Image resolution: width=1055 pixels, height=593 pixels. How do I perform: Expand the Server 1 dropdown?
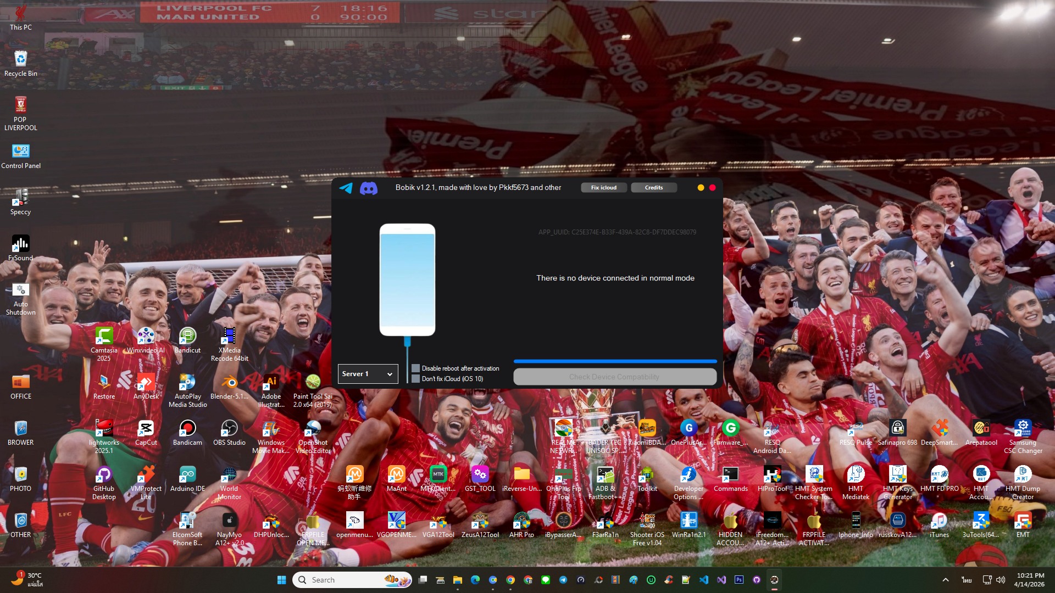(368, 374)
